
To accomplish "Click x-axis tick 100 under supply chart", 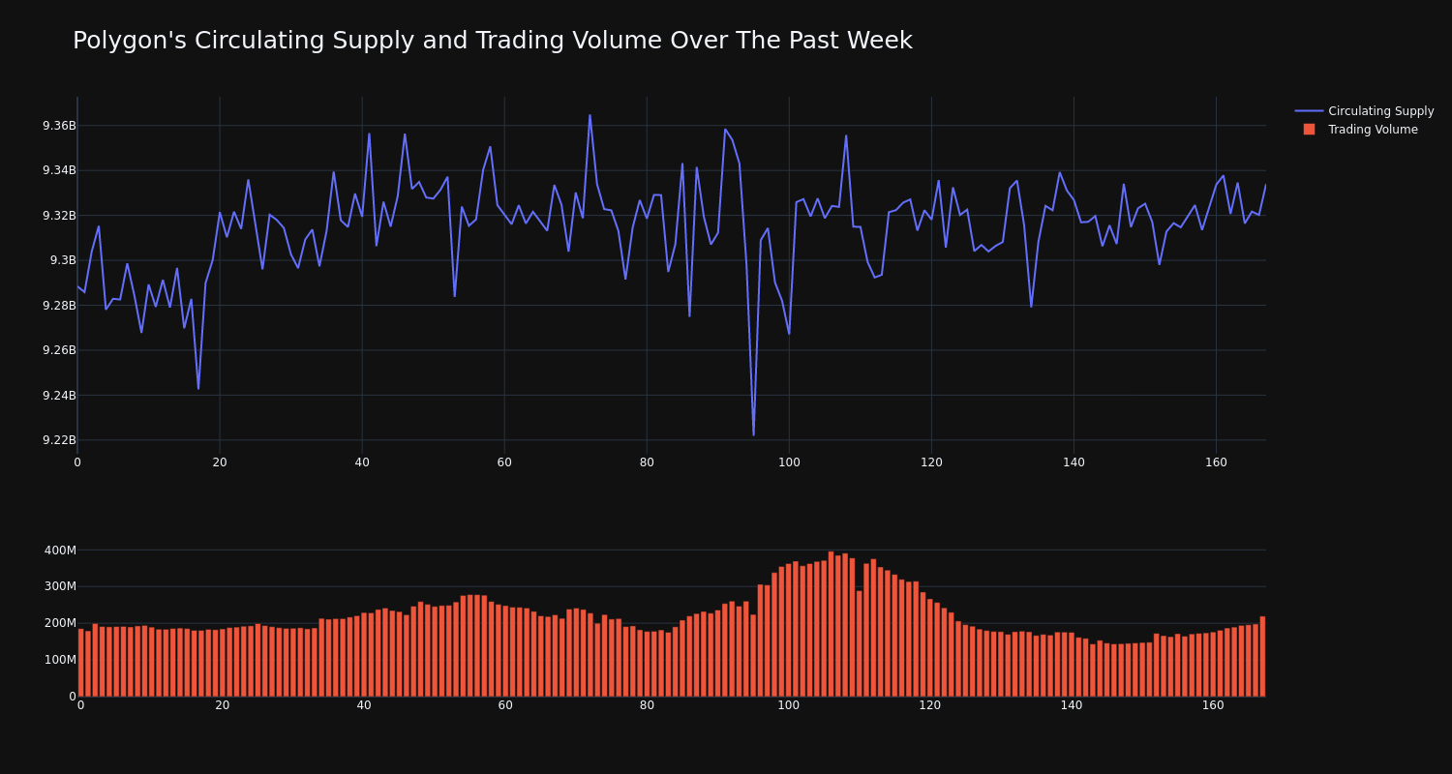I will pyautogui.click(x=789, y=462).
